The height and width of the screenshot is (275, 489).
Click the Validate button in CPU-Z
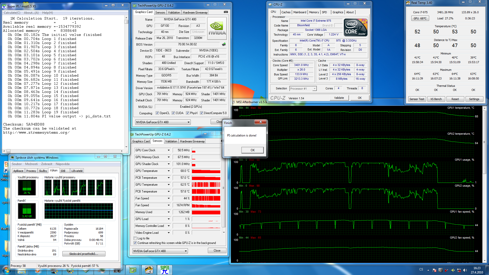[339, 98]
